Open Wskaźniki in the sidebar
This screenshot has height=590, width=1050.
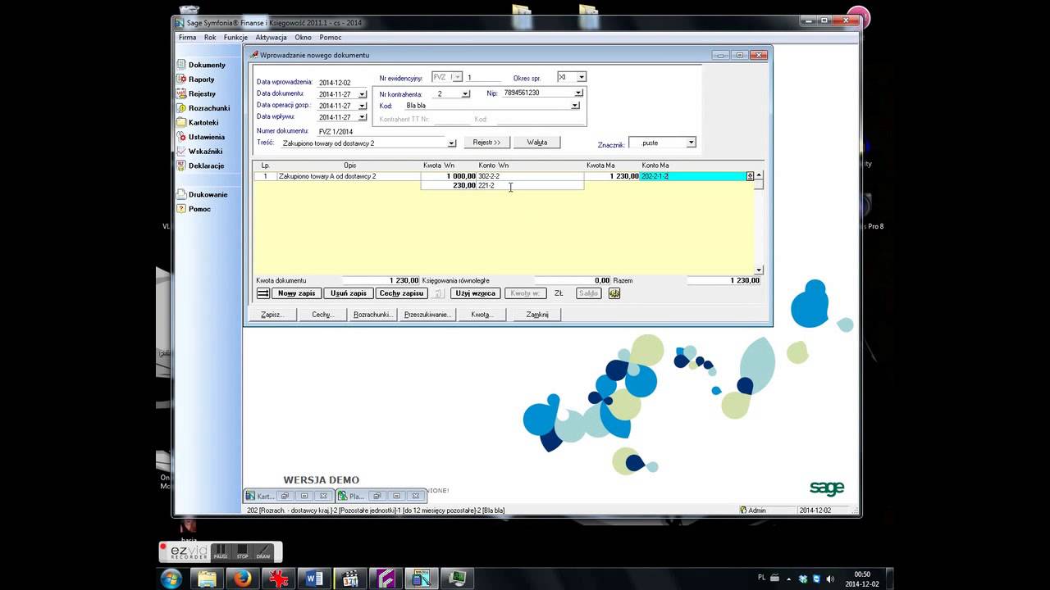tap(199, 151)
